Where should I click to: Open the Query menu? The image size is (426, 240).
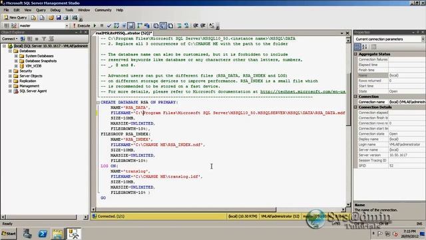pyautogui.click(x=41, y=10)
